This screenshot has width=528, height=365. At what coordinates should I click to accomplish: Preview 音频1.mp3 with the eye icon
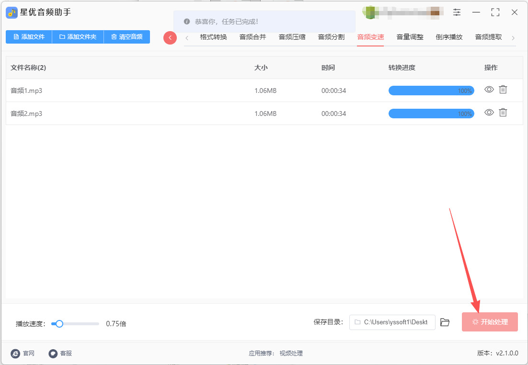tap(489, 90)
